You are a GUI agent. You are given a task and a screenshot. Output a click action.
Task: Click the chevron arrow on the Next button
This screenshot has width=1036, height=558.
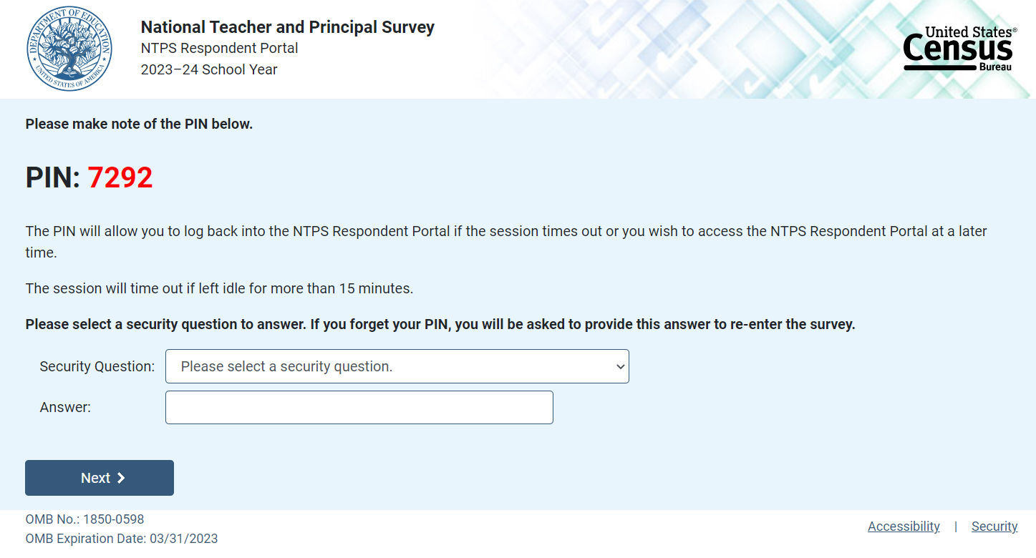[121, 478]
